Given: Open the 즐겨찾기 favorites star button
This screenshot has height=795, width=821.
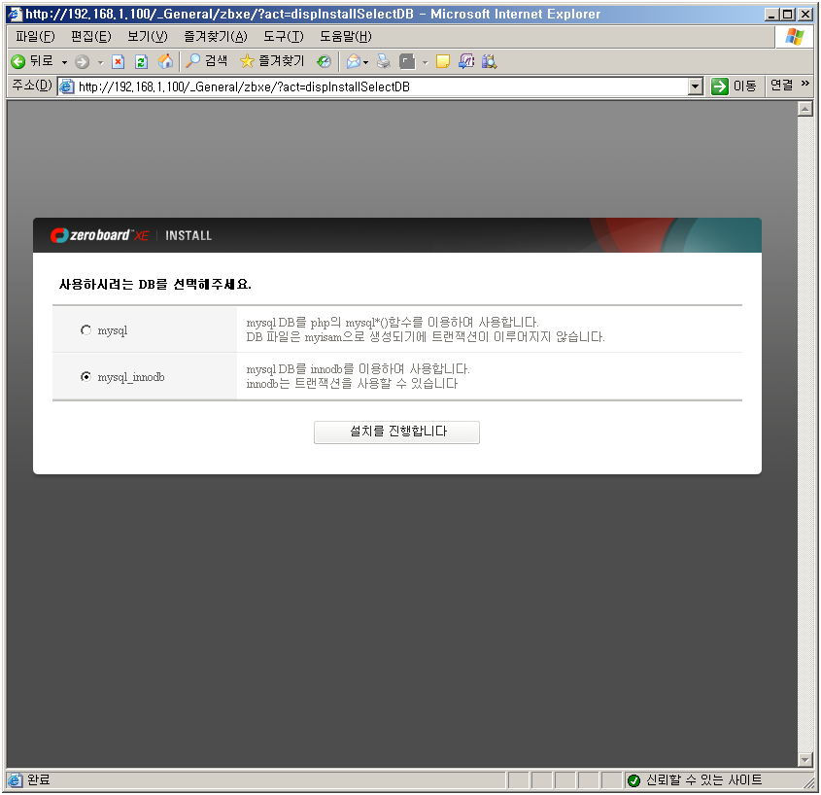Looking at the screenshot, I should (272, 61).
